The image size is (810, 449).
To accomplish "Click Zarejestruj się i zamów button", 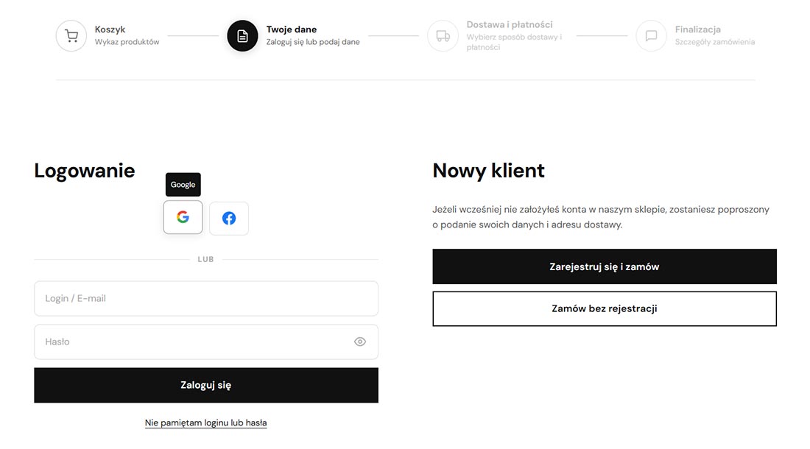I will click(604, 266).
